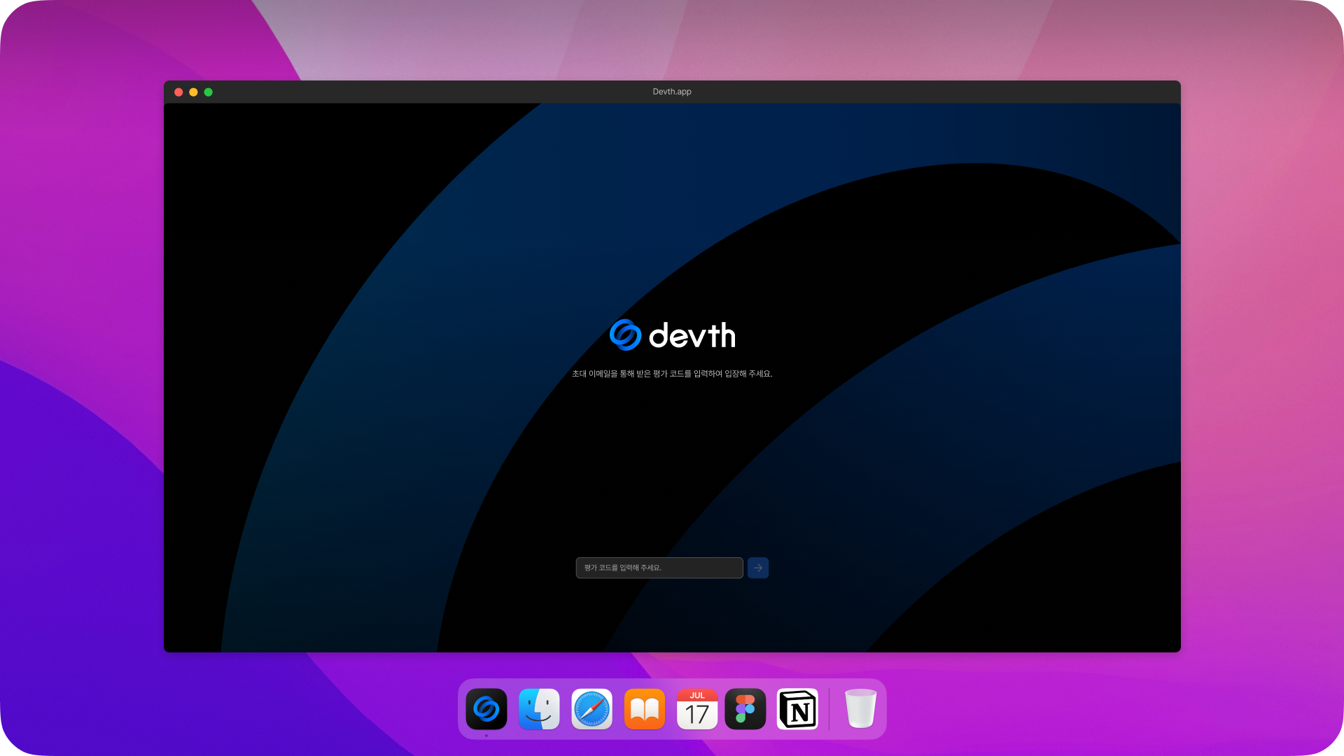This screenshot has width=1344, height=756.
Task: Open the Devth app in Dock
Action: 486,709
